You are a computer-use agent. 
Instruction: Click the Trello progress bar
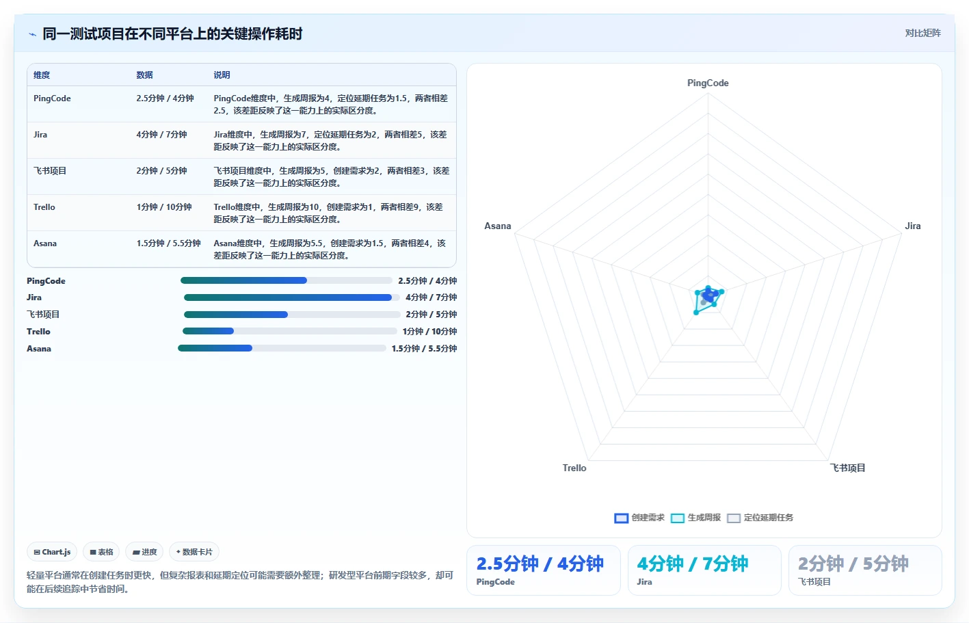(289, 331)
